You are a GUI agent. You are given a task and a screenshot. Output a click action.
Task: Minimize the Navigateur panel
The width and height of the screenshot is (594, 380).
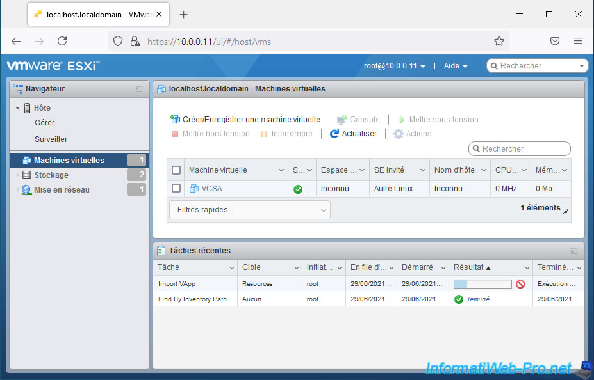pyautogui.click(x=139, y=90)
